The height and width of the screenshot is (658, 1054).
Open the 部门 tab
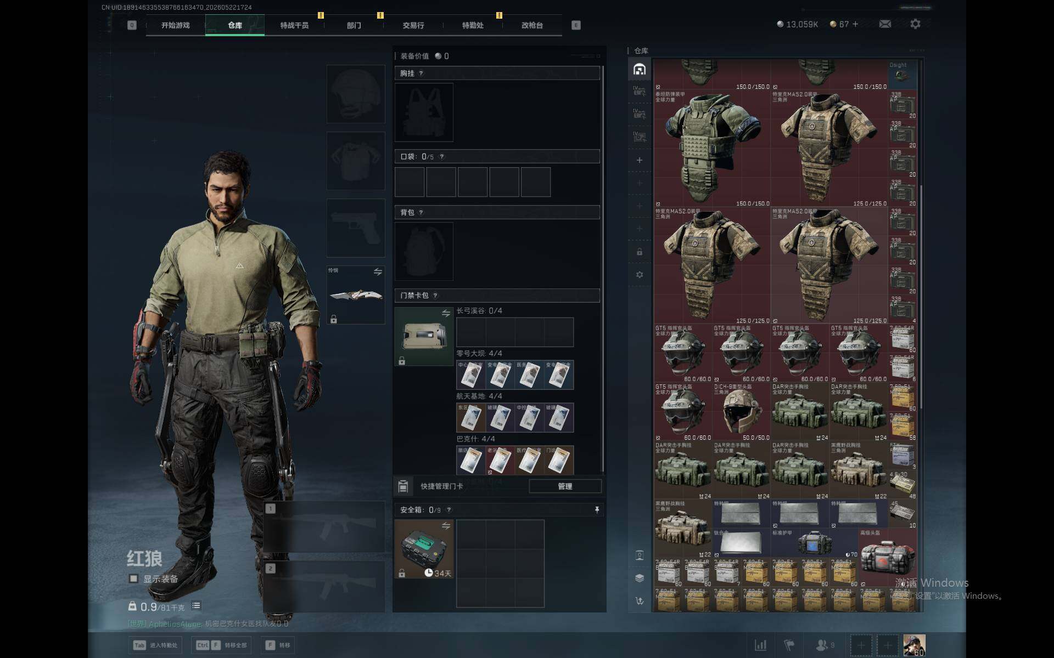[354, 25]
